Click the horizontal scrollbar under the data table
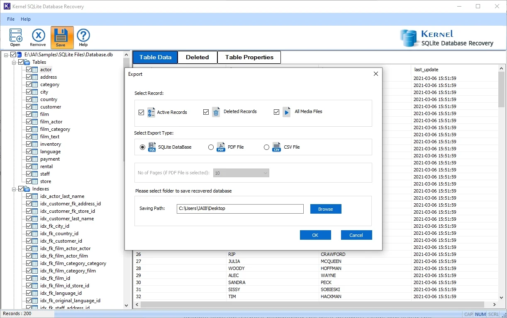The image size is (507, 318). click(315, 305)
